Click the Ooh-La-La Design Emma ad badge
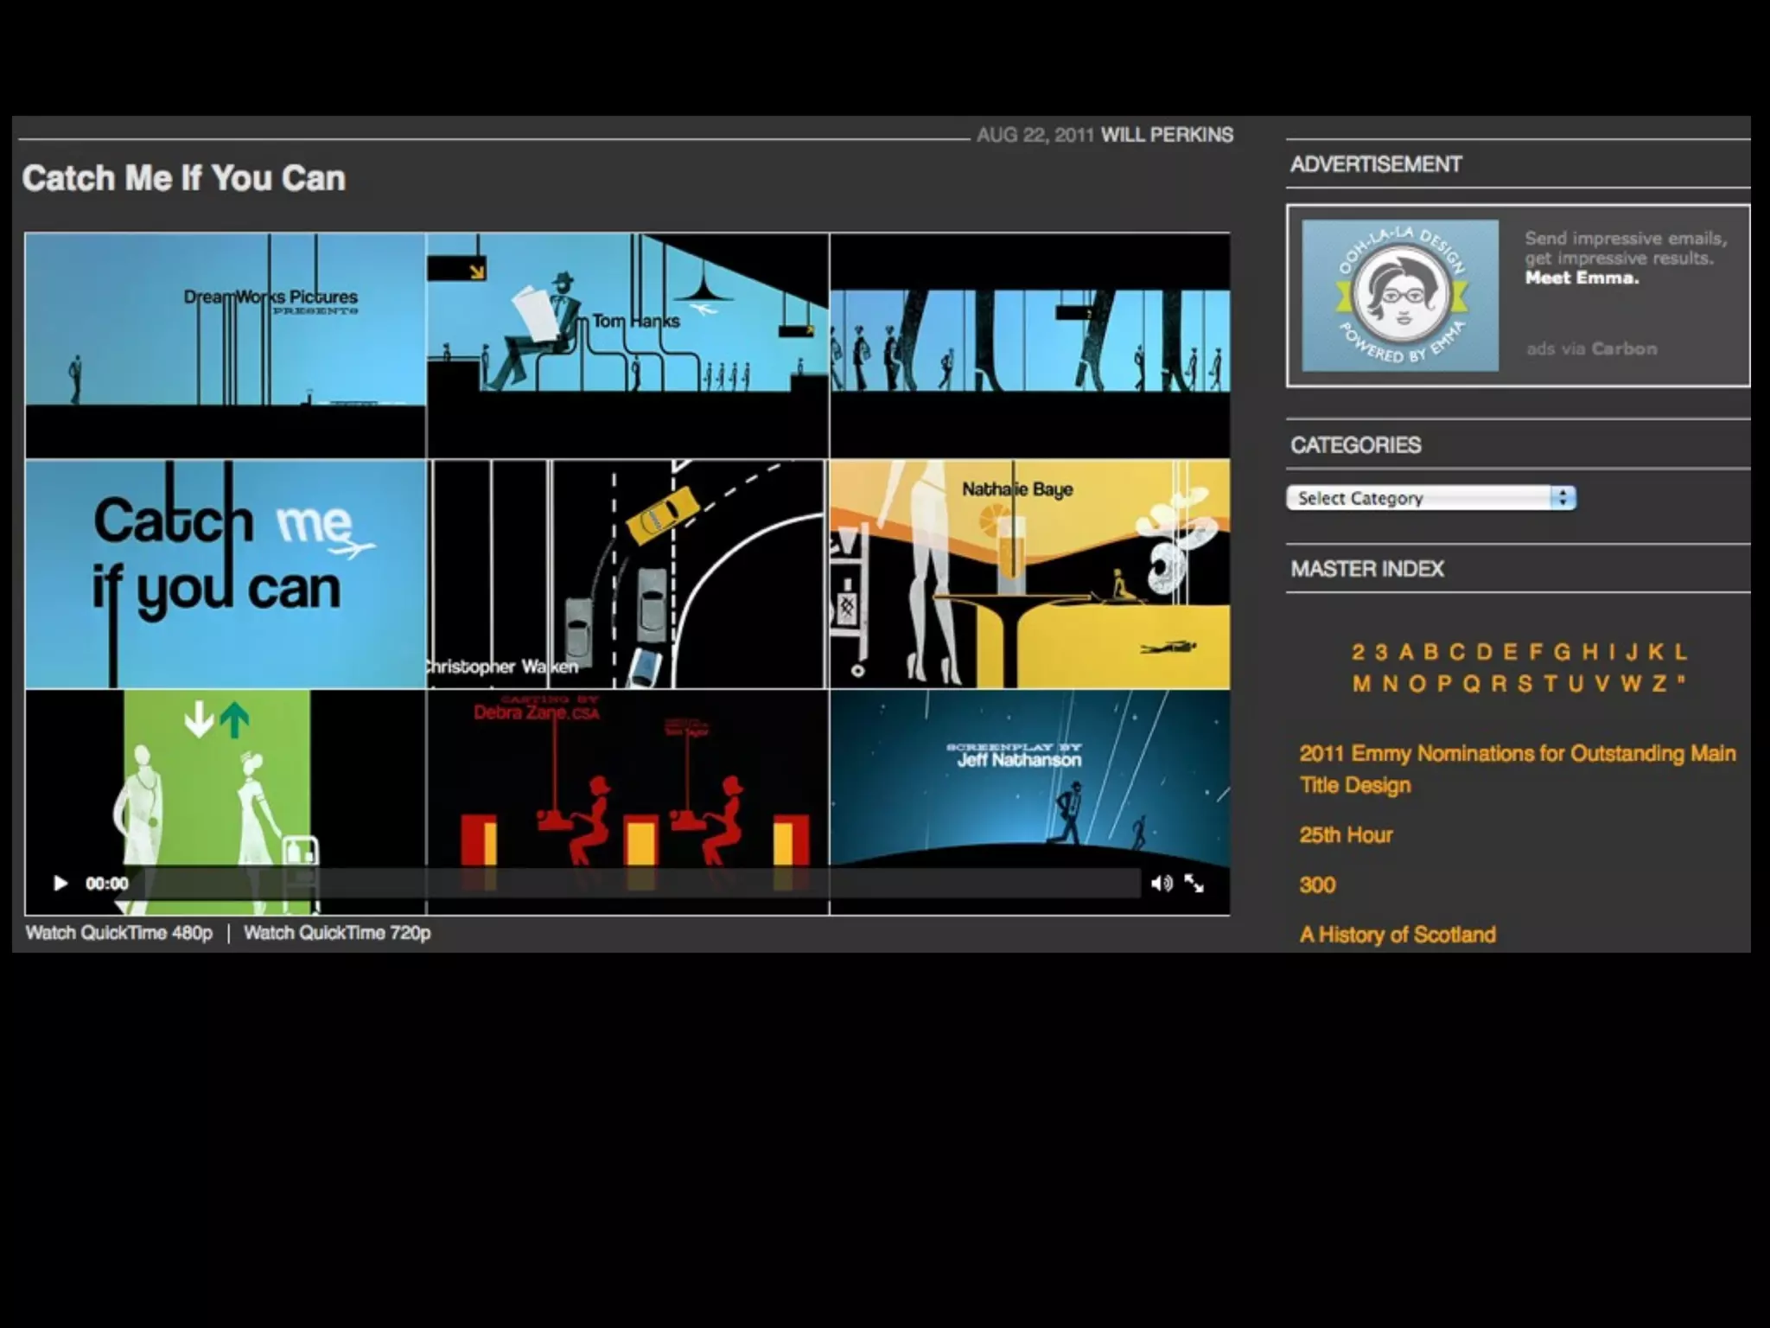 point(1400,296)
